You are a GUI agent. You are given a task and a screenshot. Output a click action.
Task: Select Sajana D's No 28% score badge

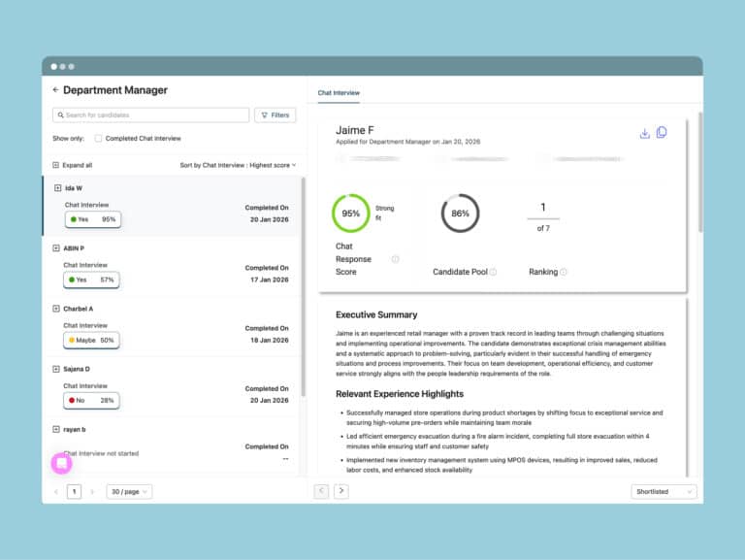tap(91, 400)
